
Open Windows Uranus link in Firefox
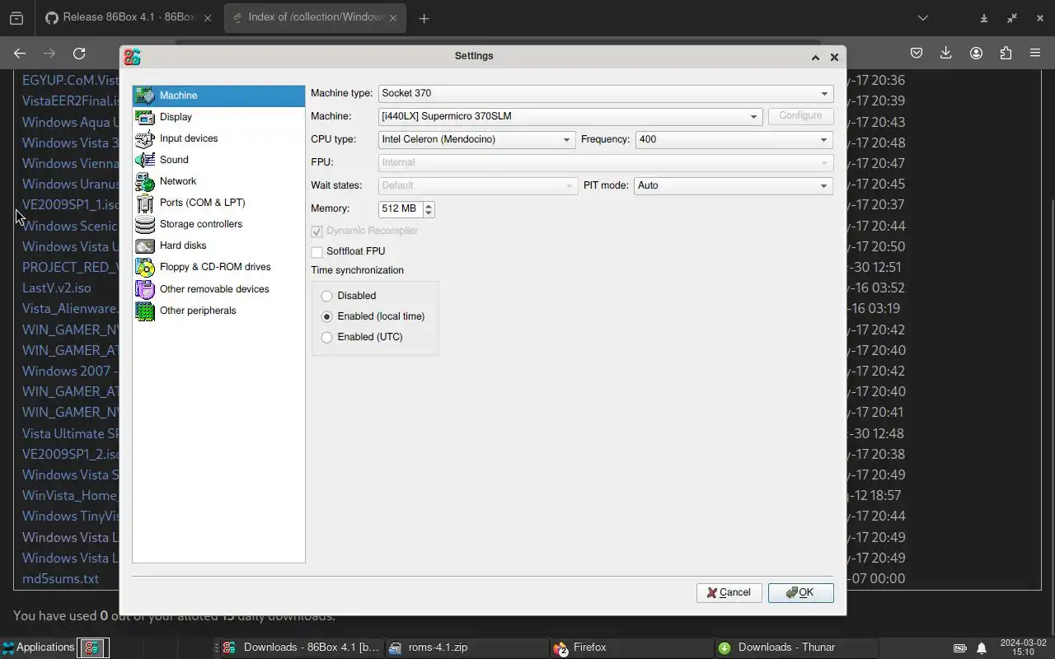(x=71, y=185)
